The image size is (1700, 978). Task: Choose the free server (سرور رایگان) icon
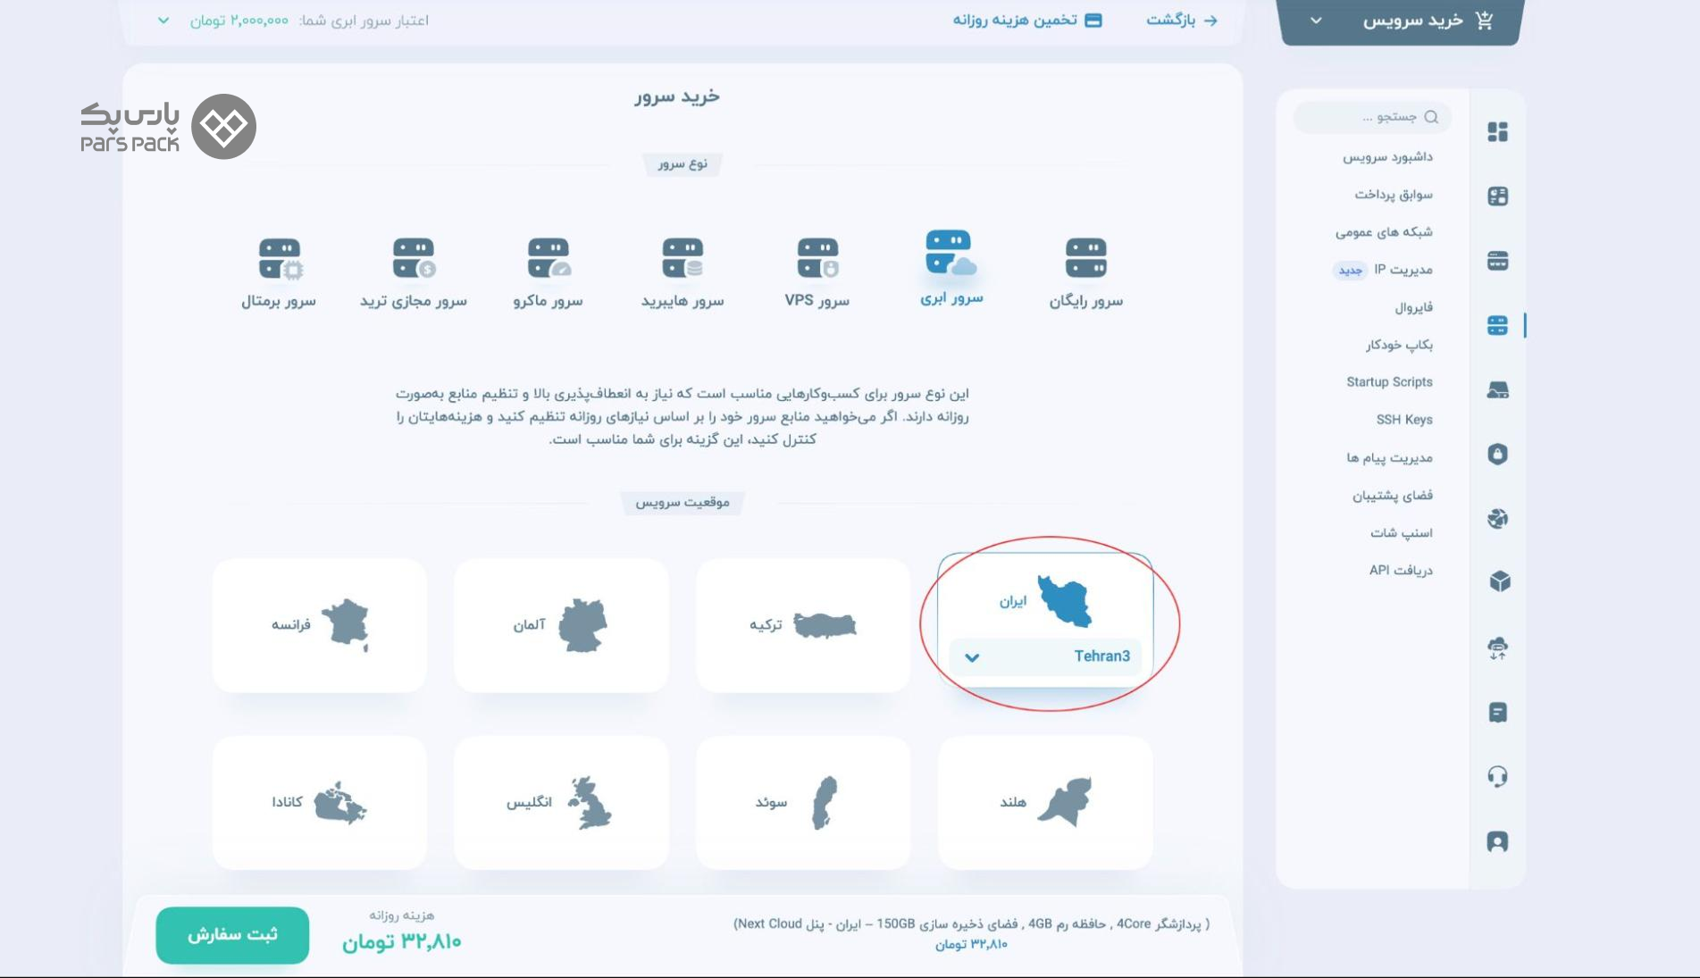(x=1085, y=258)
